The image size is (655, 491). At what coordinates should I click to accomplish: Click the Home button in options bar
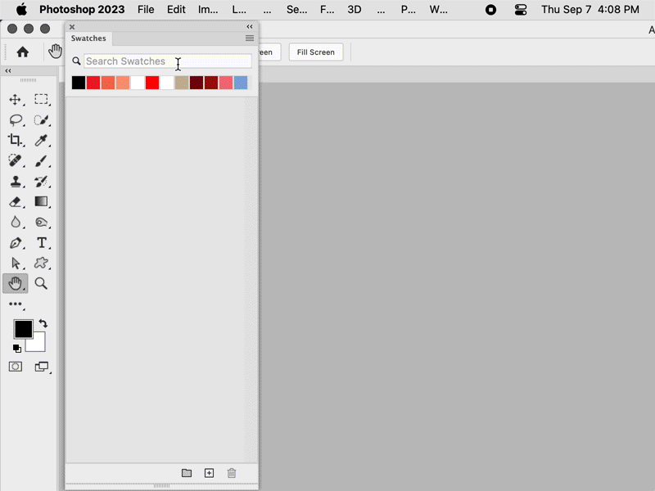[23, 52]
